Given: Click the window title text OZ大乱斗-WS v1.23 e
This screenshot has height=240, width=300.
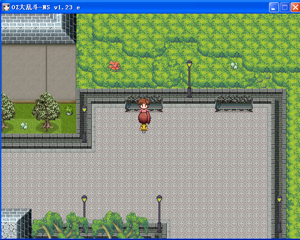Looking at the screenshot, I should [x=46, y=7].
